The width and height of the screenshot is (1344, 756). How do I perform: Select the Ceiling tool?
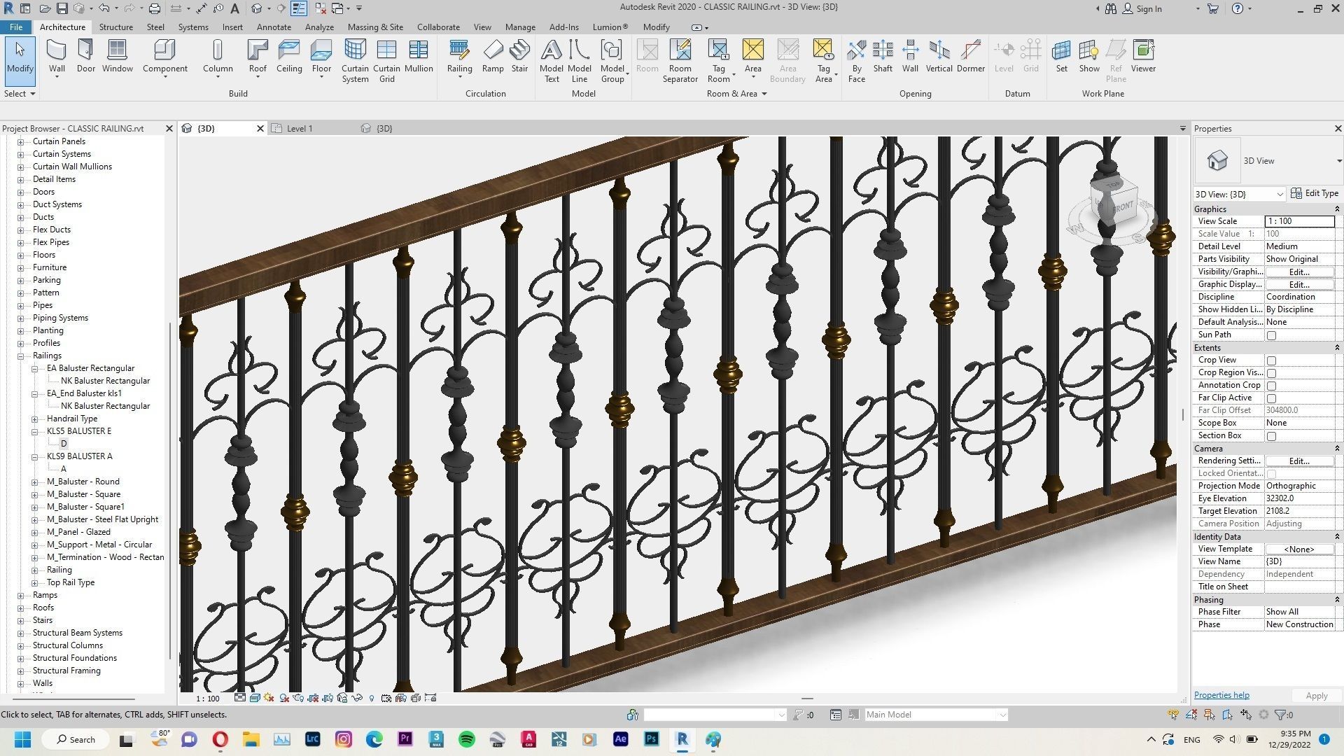[x=289, y=56]
